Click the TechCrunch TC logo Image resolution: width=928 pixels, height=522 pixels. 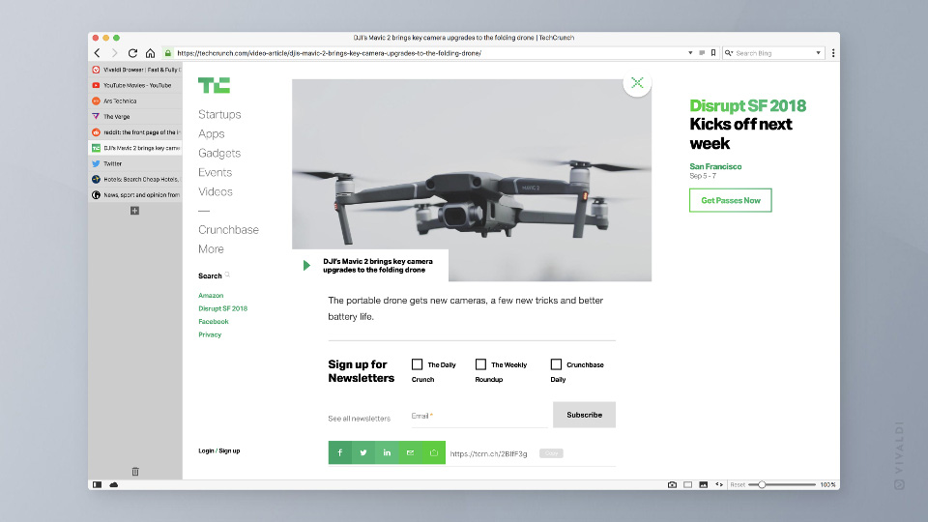coord(214,85)
